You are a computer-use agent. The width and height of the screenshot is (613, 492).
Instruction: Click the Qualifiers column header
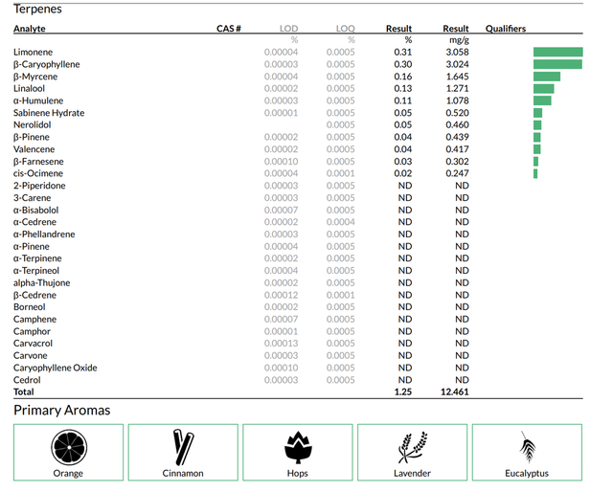click(506, 29)
